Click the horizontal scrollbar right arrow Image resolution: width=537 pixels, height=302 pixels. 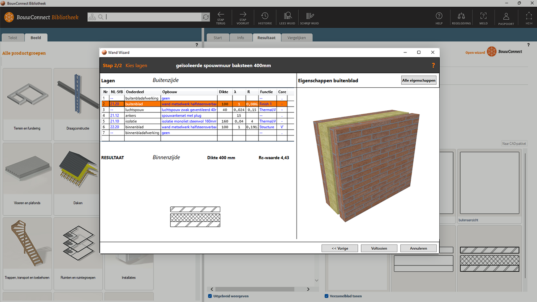click(x=308, y=289)
